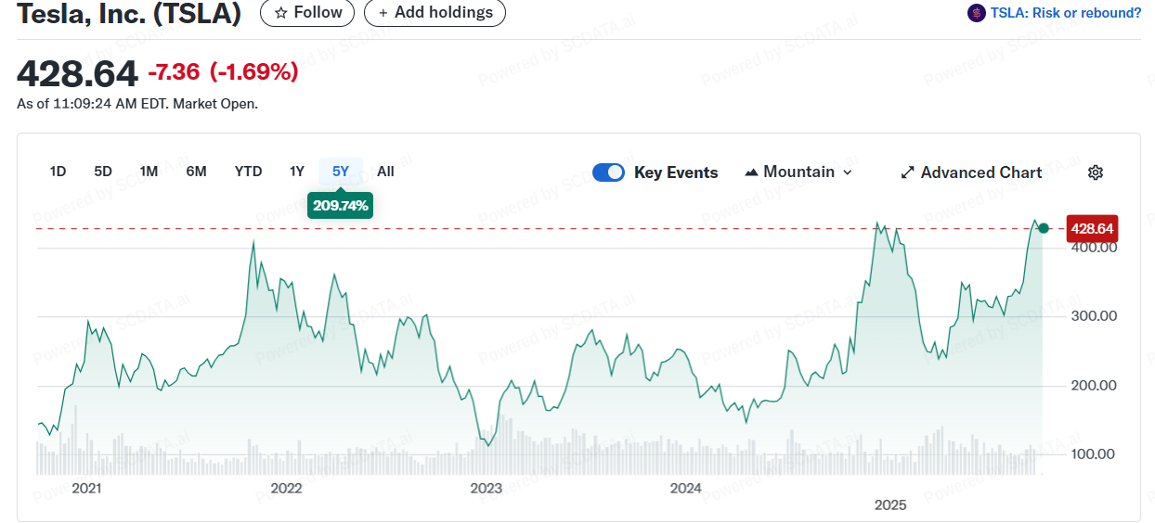The height and width of the screenshot is (523, 1155).
Task: Open the TSLA: Risk or rebound? link
Action: pyautogui.click(x=1066, y=13)
